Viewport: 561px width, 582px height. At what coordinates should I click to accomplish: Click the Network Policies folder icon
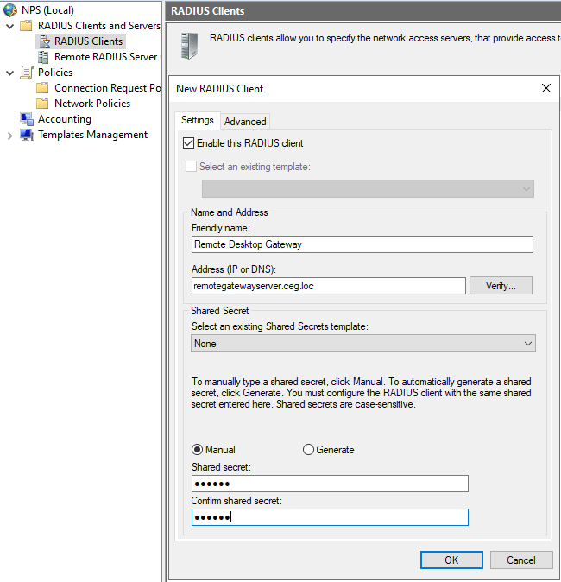[x=43, y=104]
